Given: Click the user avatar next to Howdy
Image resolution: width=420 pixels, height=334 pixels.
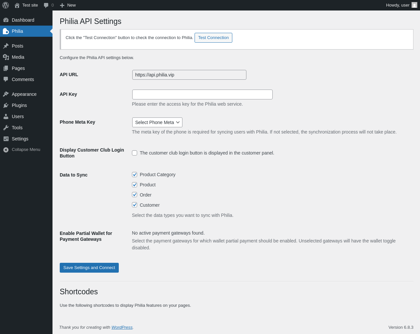Looking at the screenshot, I should 414,5.
